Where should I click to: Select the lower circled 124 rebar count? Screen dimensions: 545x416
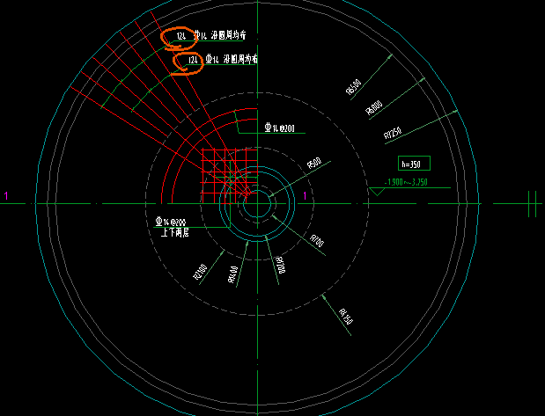click(x=193, y=60)
